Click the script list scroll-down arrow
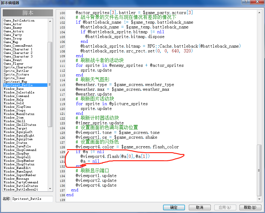Image resolution: width=265 pixels, height=213 pixels. click(x=50, y=188)
